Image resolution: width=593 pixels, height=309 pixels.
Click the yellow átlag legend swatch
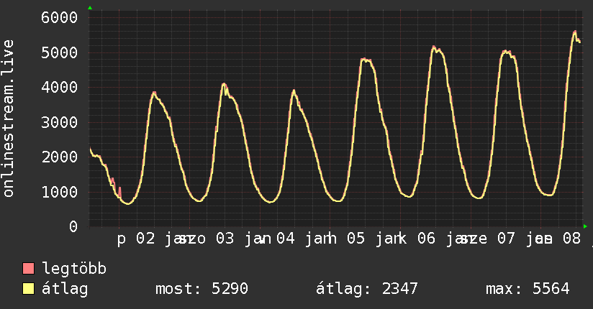click(x=29, y=288)
